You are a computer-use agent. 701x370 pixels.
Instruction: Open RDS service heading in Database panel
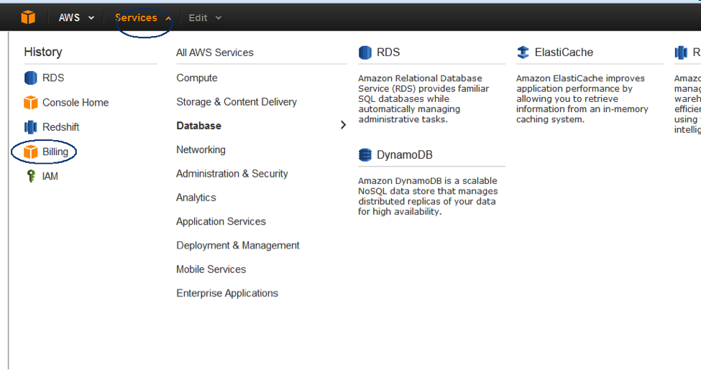[x=388, y=52]
